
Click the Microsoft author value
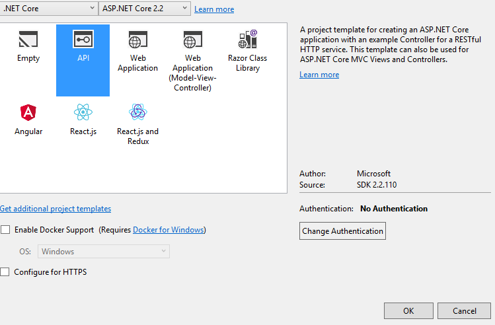[x=373, y=174]
